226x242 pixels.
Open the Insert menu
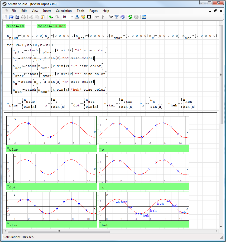click(x=47, y=11)
